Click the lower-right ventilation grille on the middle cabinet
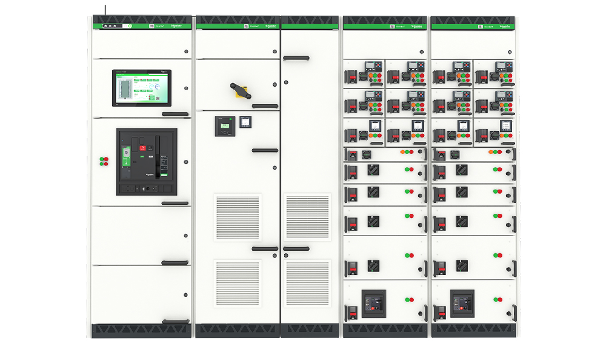 308,283
